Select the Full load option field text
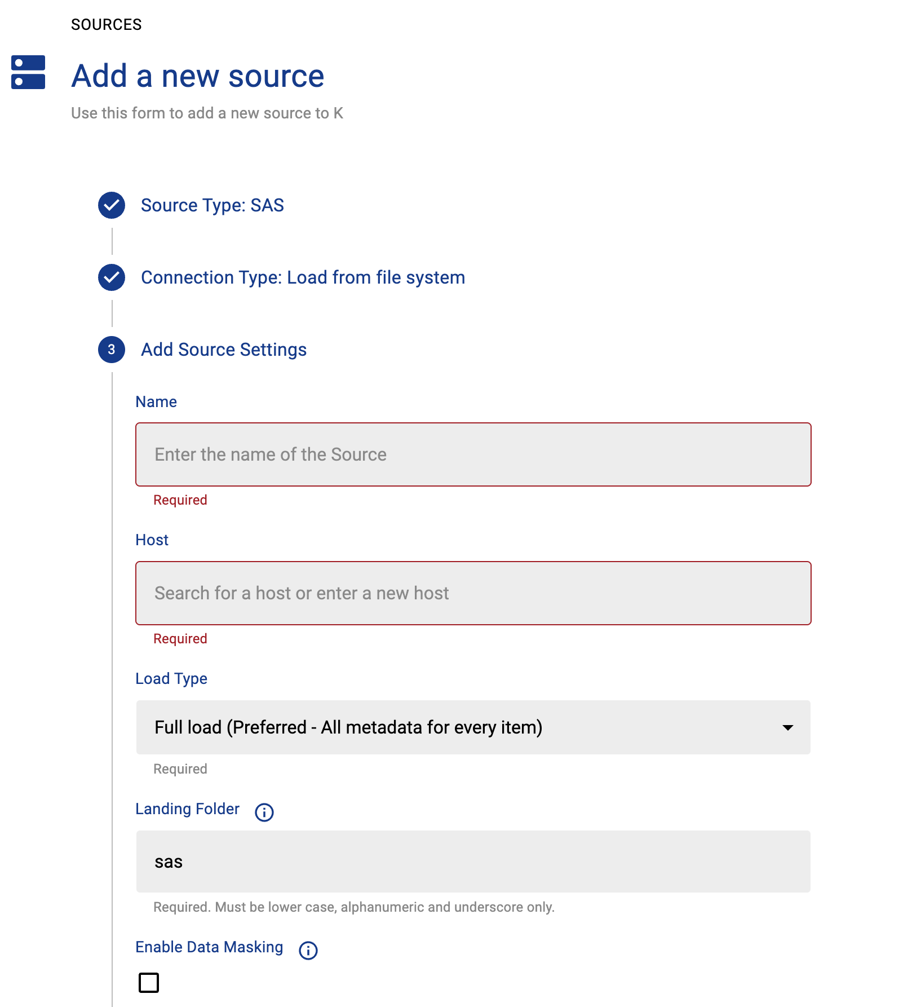Screen dimensions: 921x1007 coord(348,727)
